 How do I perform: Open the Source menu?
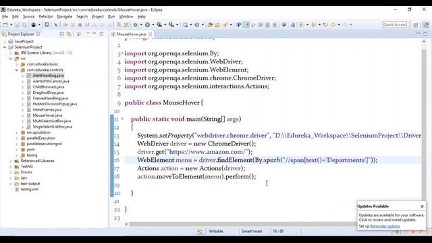point(28,16)
